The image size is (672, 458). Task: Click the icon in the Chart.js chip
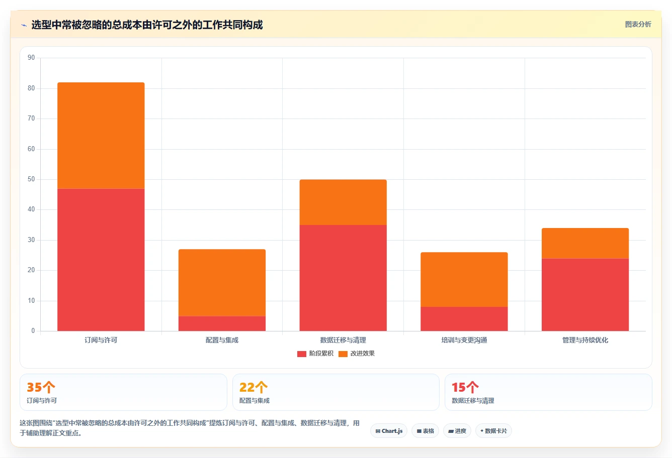[x=378, y=431]
